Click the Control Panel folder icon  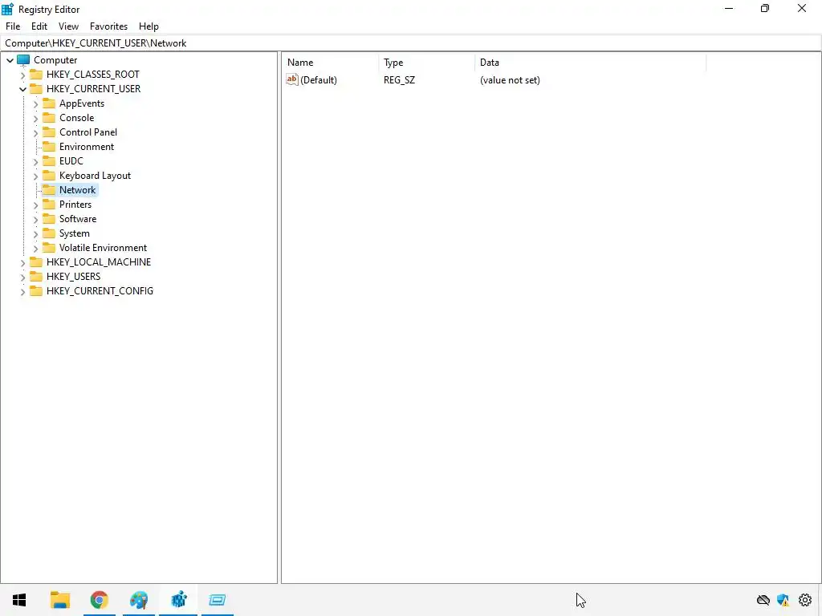pyautogui.click(x=49, y=132)
